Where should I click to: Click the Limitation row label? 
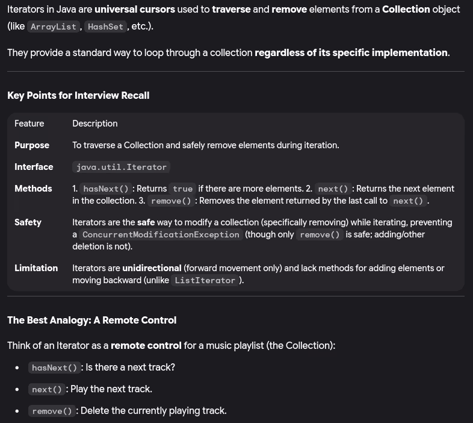click(x=36, y=268)
